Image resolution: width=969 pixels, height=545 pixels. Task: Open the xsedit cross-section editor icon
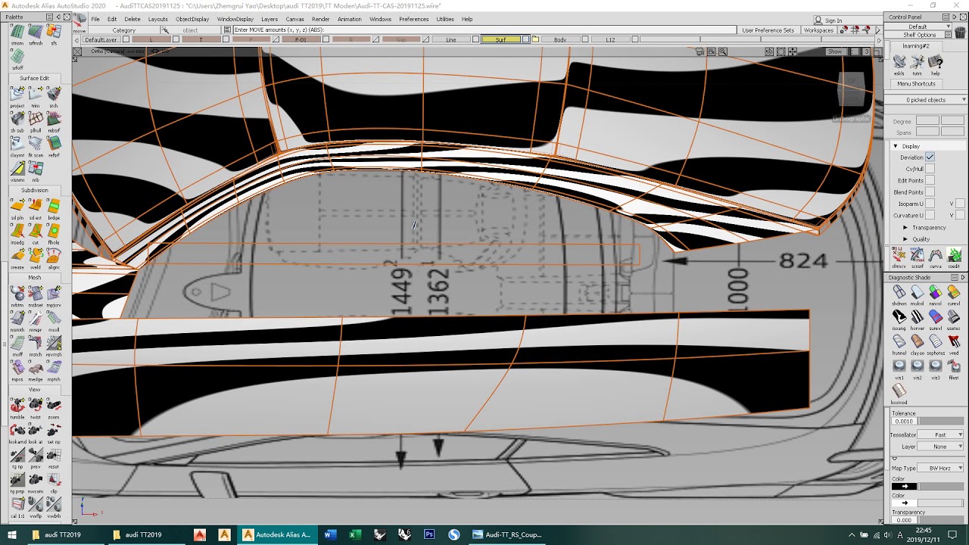coord(954,255)
